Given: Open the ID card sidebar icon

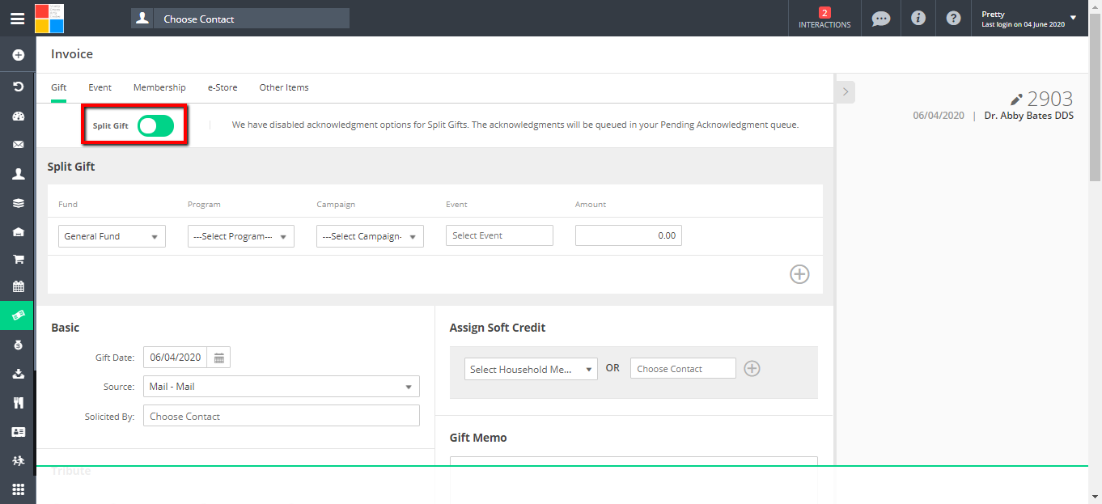Looking at the screenshot, I should point(18,432).
